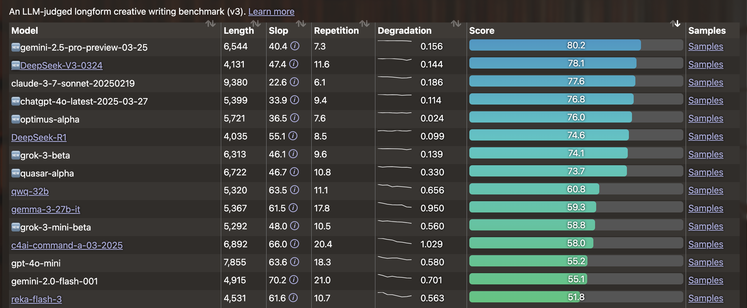Click the info icon next to slop value 66.0
The image size is (747, 308).
pos(294,244)
